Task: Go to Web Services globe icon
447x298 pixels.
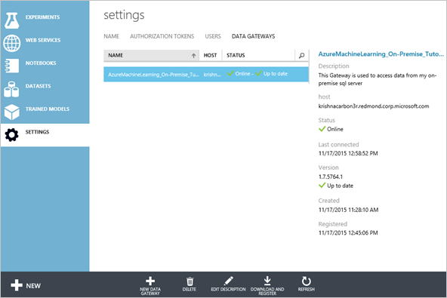Action: 11,43
